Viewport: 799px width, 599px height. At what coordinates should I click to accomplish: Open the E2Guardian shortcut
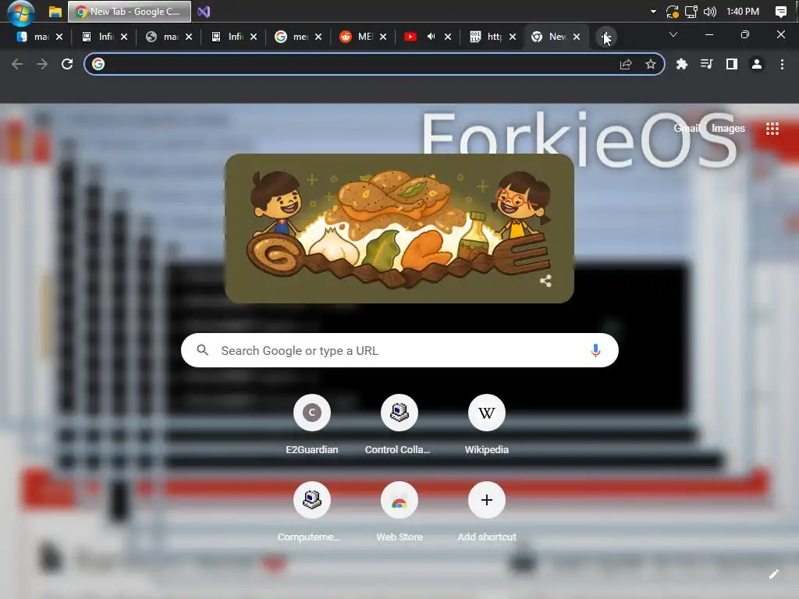point(312,424)
